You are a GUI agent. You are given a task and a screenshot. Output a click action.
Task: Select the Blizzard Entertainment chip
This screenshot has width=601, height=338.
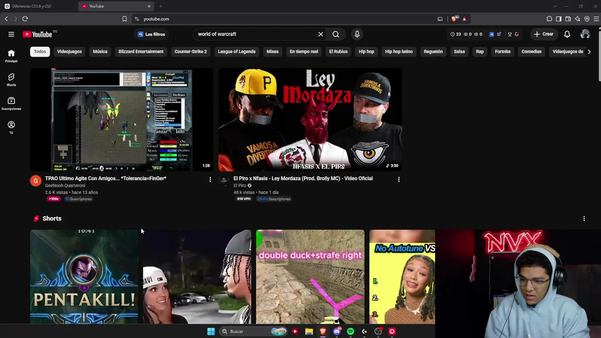(141, 52)
